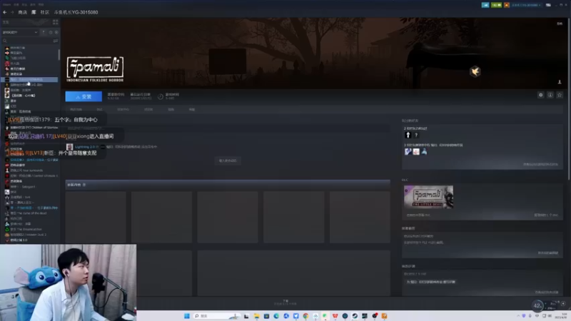Image resolution: width=571 pixels, height=321 pixels.
Task: Toggle favorite with the star icon
Action: pyautogui.click(x=560, y=95)
